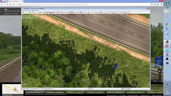The height and width of the screenshot is (96, 171).
Task: Click the yellow-green stamp tool icon
Action: pos(64,13)
